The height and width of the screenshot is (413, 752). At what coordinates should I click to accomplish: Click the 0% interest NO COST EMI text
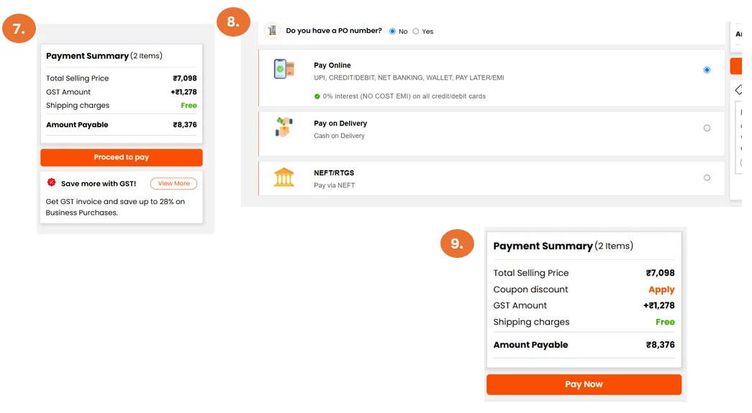(404, 96)
